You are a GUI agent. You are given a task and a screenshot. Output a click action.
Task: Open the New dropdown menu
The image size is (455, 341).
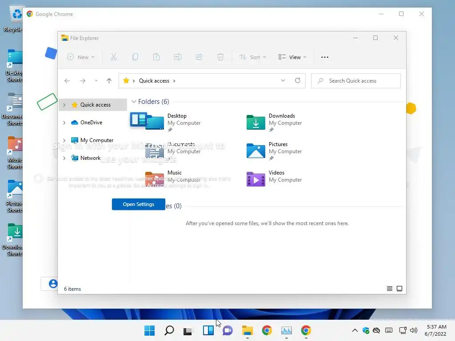pyautogui.click(x=81, y=57)
